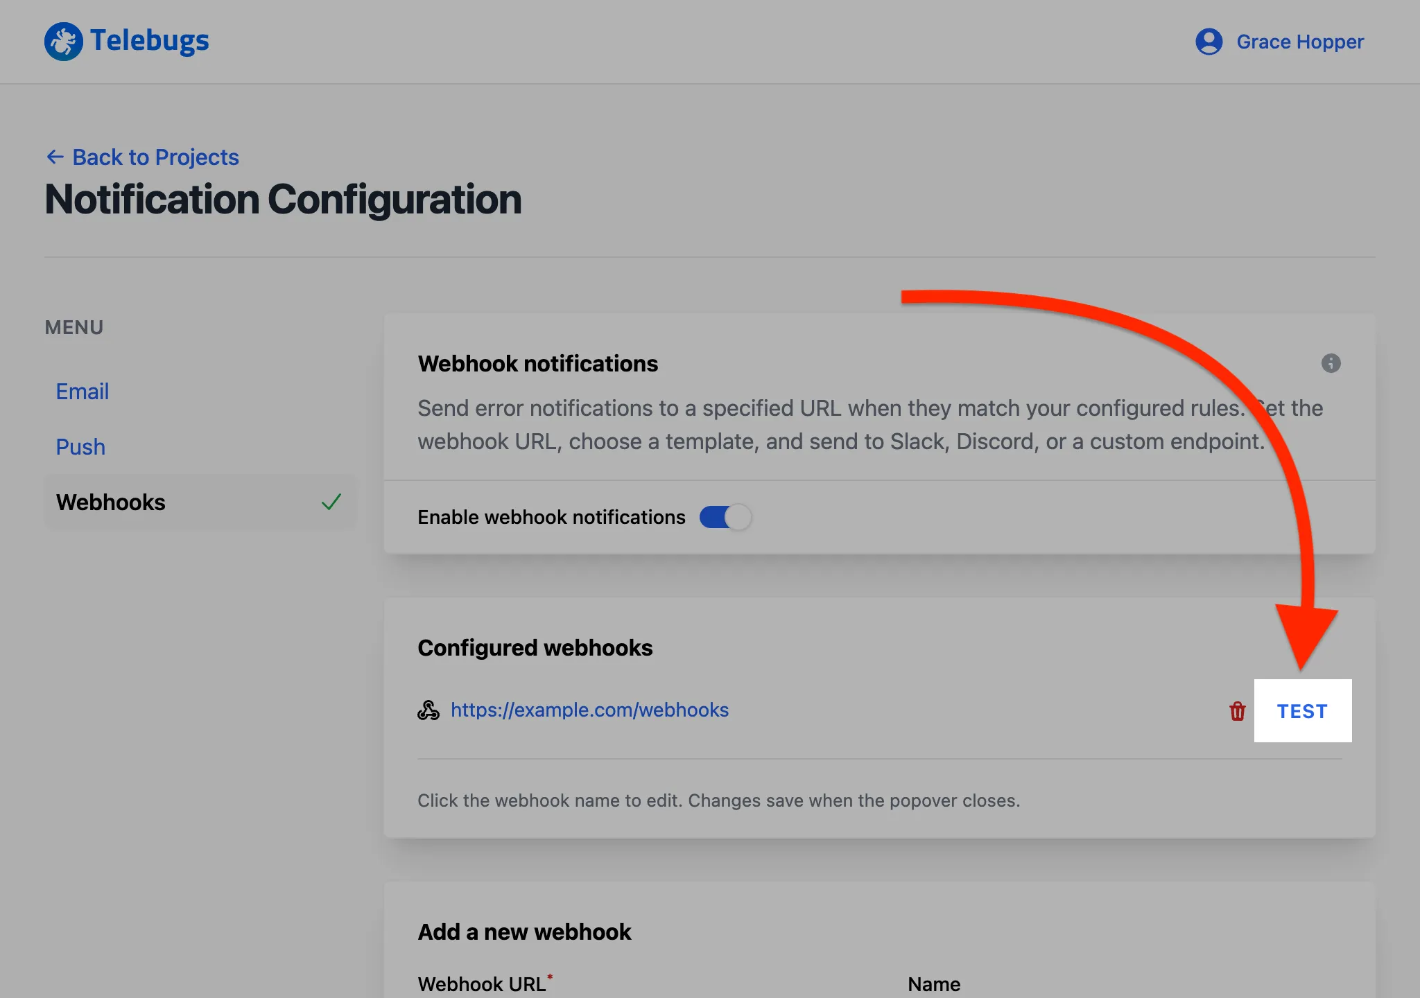Select the Webhooks menu item
The image size is (1420, 998).
(x=200, y=502)
